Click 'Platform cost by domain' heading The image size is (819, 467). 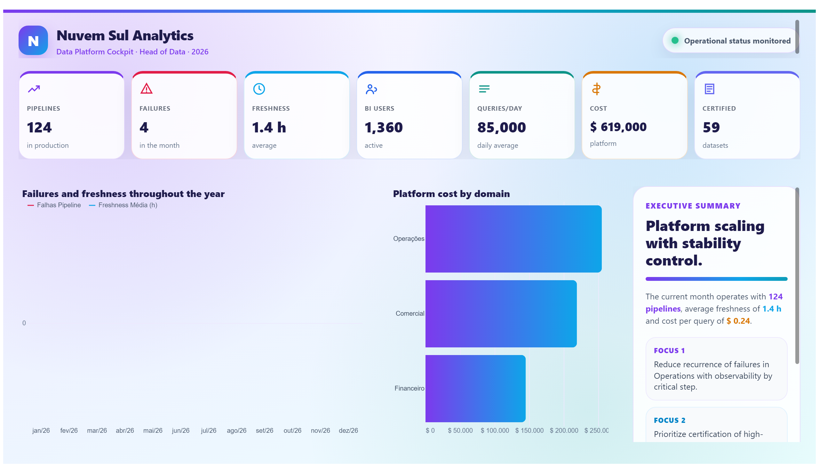(x=451, y=194)
